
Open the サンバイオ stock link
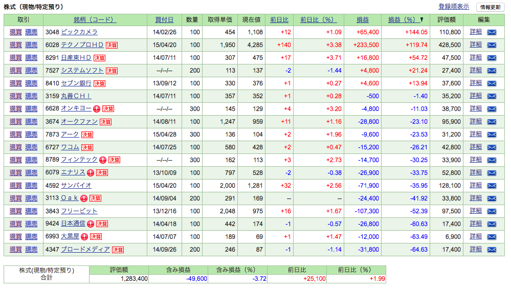point(76,185)
